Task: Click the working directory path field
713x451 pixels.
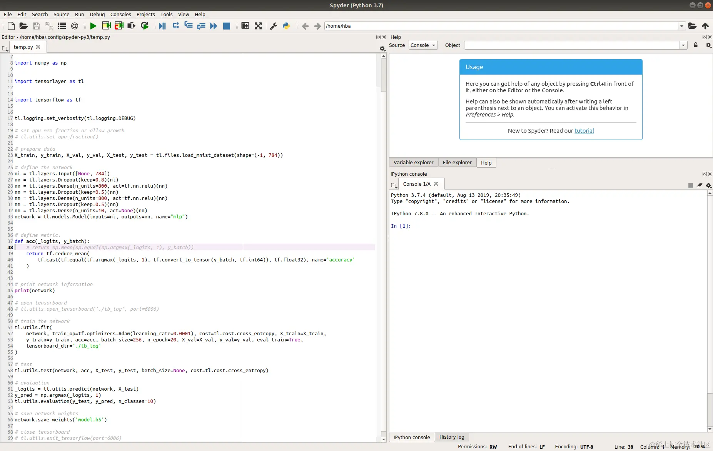Action: pos(501,26)
